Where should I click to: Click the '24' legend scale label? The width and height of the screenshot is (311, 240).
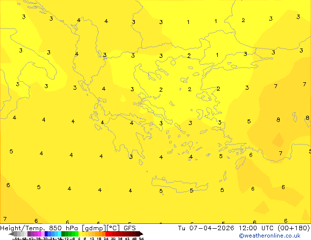pos(106,239)
